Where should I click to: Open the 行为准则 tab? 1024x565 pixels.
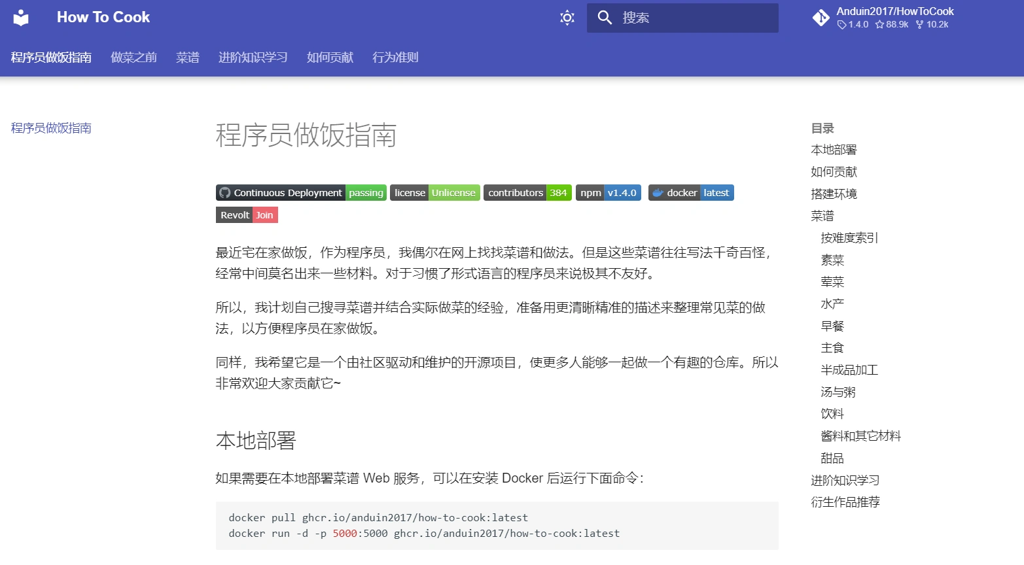pos(395,58)
